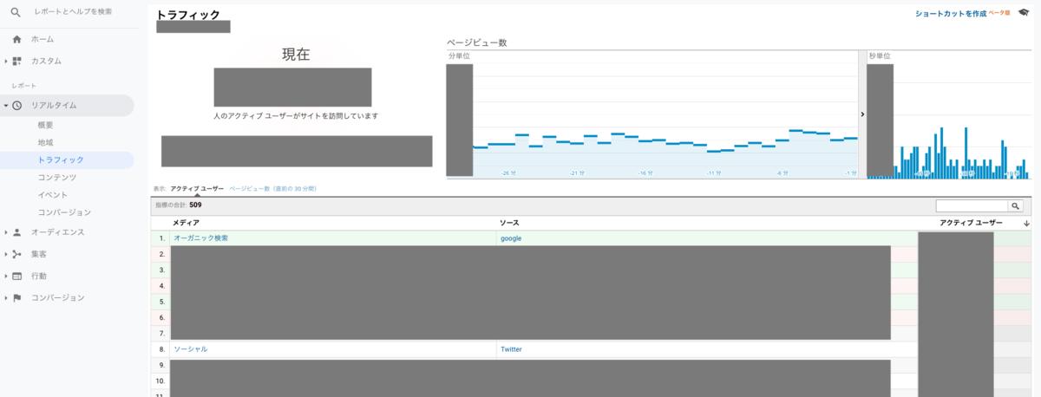1041x397 pixels.
Task: Collapse the リアルタイム section arrow
Action: (6, 105)
